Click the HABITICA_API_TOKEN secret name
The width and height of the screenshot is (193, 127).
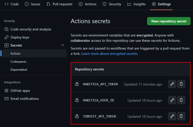[100, 84]
